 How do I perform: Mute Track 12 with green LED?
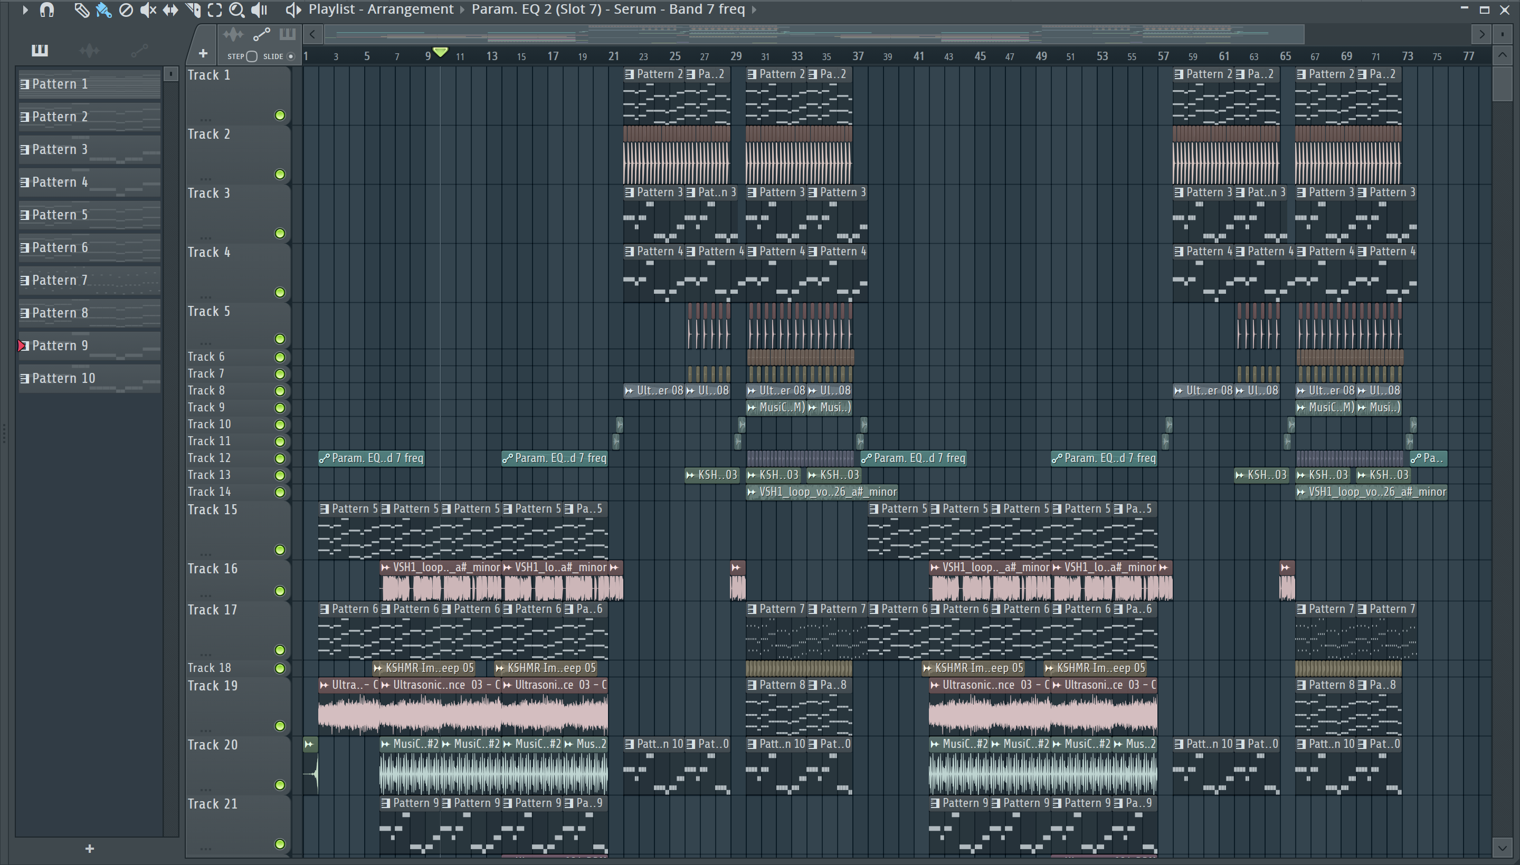pyautogui.click(x=280, y=458)
